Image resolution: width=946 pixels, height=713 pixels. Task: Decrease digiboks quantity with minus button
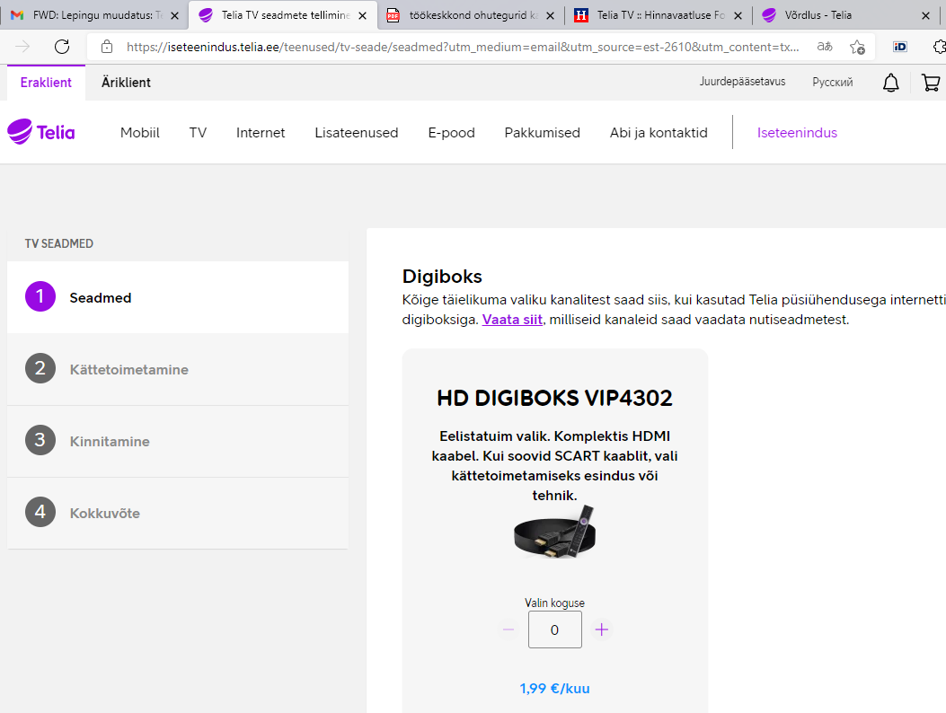(508, 629)
